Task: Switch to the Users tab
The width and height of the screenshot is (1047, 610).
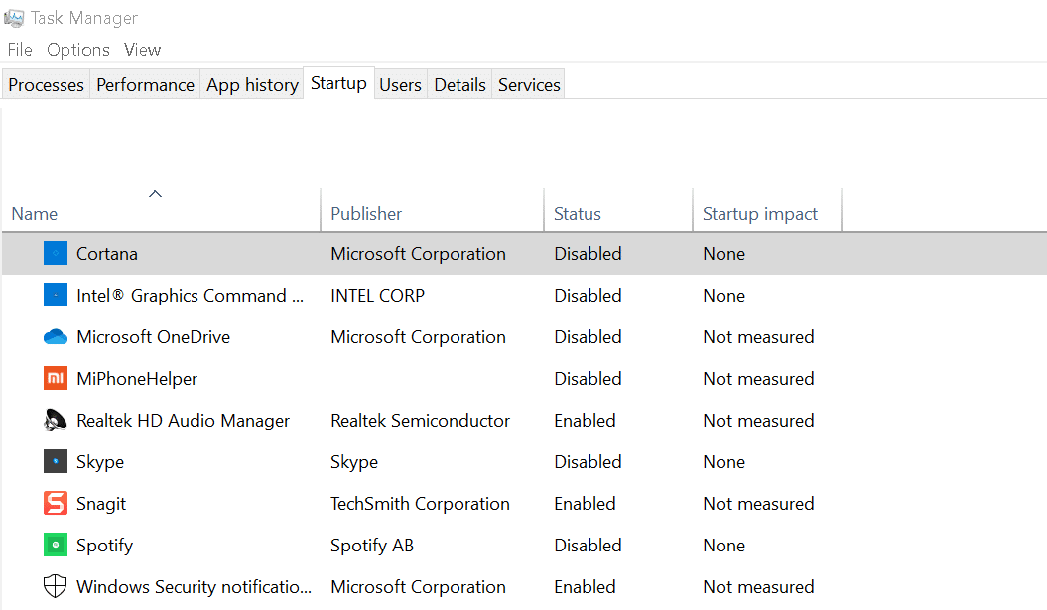Action: tap(400, 84)
